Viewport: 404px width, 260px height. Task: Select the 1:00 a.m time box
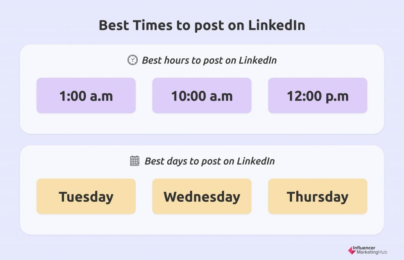tap(86, 95)
